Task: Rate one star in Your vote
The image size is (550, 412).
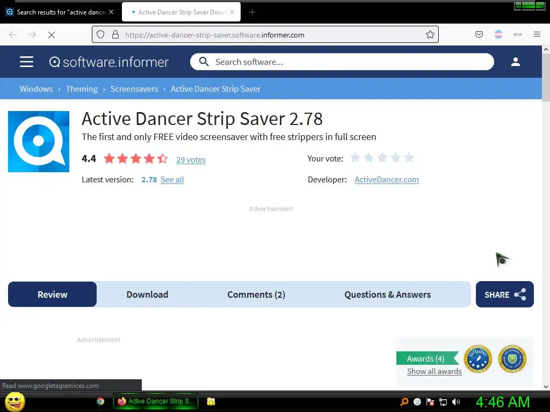Action: [x=355, y=158]
